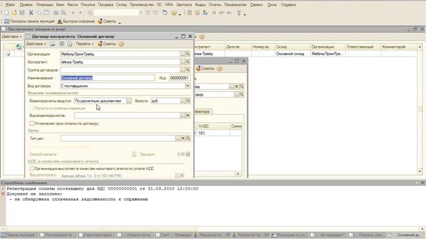Click the 'Организация' column header in list window

pyautogui.click(x=327, y=46)
